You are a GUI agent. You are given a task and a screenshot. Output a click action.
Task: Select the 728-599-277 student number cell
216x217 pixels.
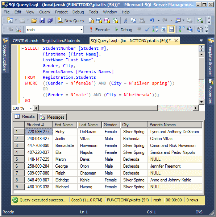coord(39,132)
